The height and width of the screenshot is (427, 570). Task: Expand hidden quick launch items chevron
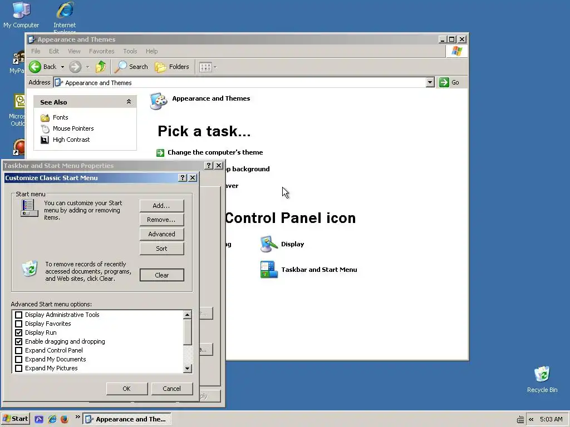[x=77, y=417]
